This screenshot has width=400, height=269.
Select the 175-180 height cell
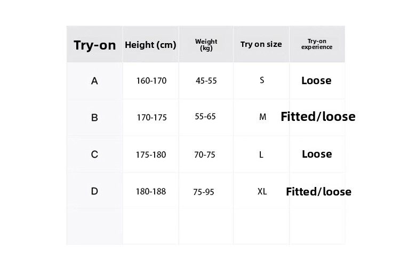pos(151,154)
